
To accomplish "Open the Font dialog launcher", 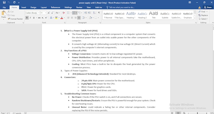I will click(65, 23).
